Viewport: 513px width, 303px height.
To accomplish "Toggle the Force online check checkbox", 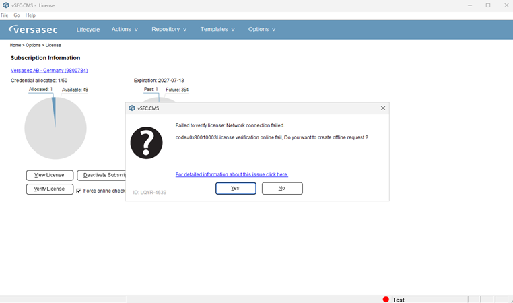I will point(79,191).
